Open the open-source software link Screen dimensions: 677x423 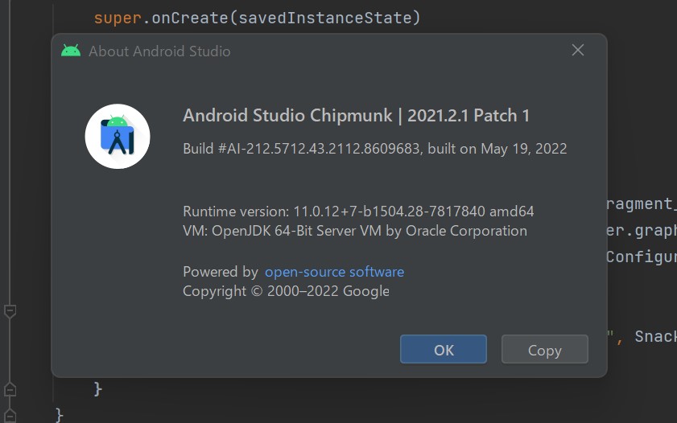pyautogui.click(x=334, y=272)
